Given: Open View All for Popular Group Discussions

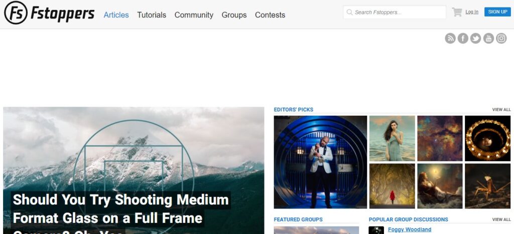Looking at the screenshot, I should [x=501, y=219].
